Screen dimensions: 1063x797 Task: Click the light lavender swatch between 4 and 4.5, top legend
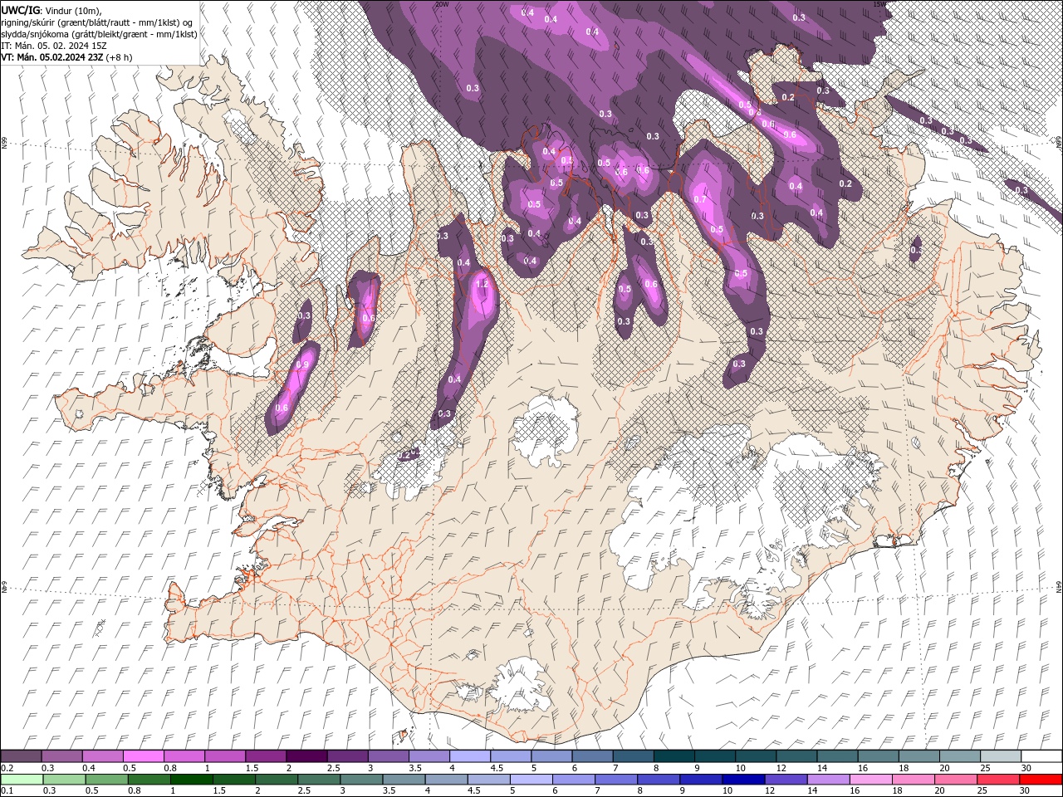[x=469, y=756]
